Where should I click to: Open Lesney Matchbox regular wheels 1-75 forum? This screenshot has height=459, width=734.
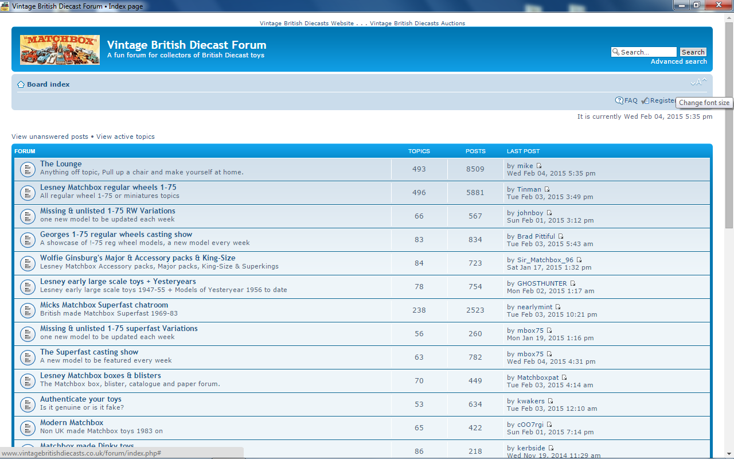click(x=108, y=188)
